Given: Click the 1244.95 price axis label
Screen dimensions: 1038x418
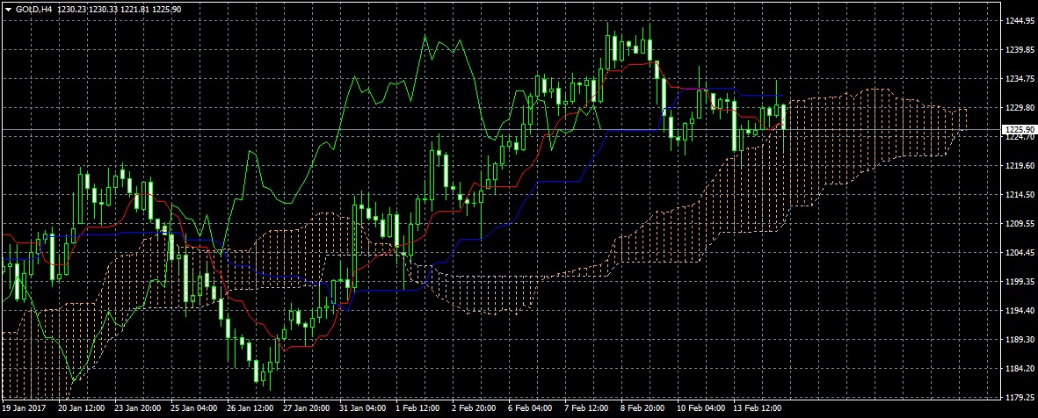Looking at the screenshot, I should pyautogui.click(x=1020, y=21).
